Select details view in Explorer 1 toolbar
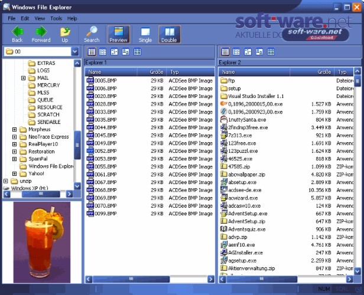The width and height of the screenshot is (364, 295). (92, 52)
